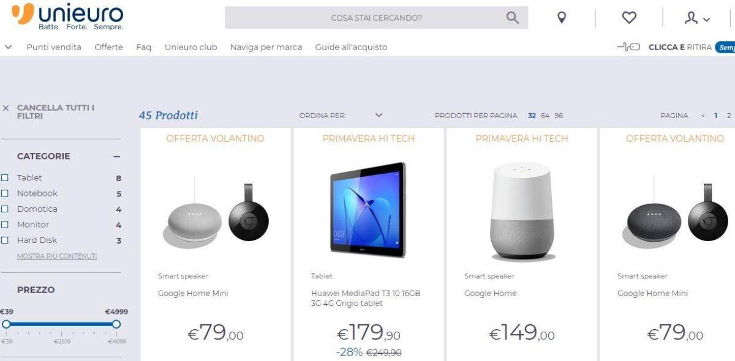735x361 pixels.
Task: Open the store locator pin icon
Action: (562, 17)
